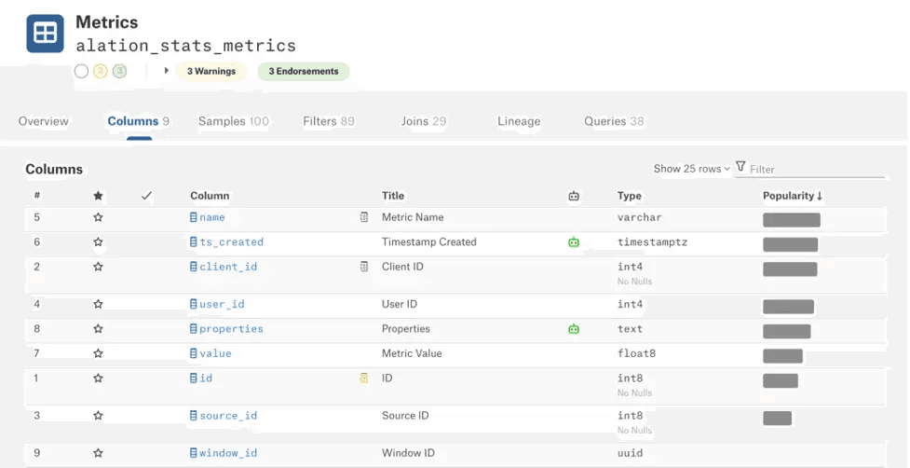Toggle favorite star for user_id row
910x468 pixels.
(98, 304)
